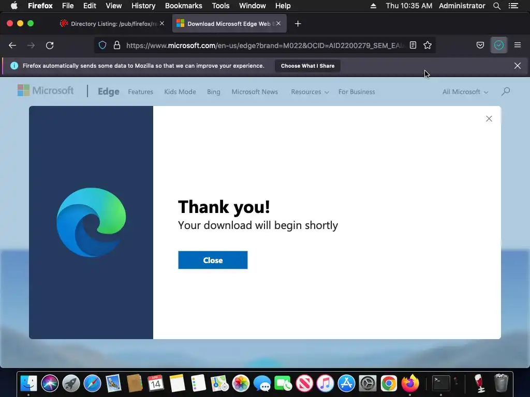Open the Administrator user menu

pyautogui.click(x=462, y=6)
